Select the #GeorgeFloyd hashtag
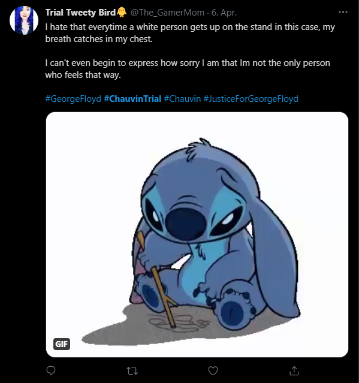 click(x=73, y=99)
